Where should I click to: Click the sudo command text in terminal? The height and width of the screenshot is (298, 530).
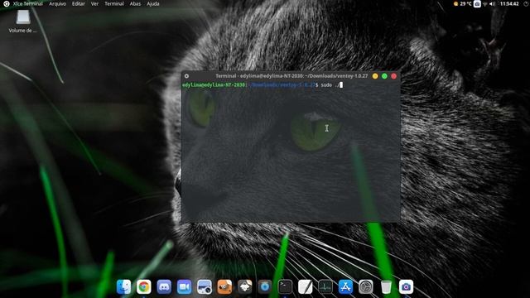pyautogui.click(x=326, y=84)
